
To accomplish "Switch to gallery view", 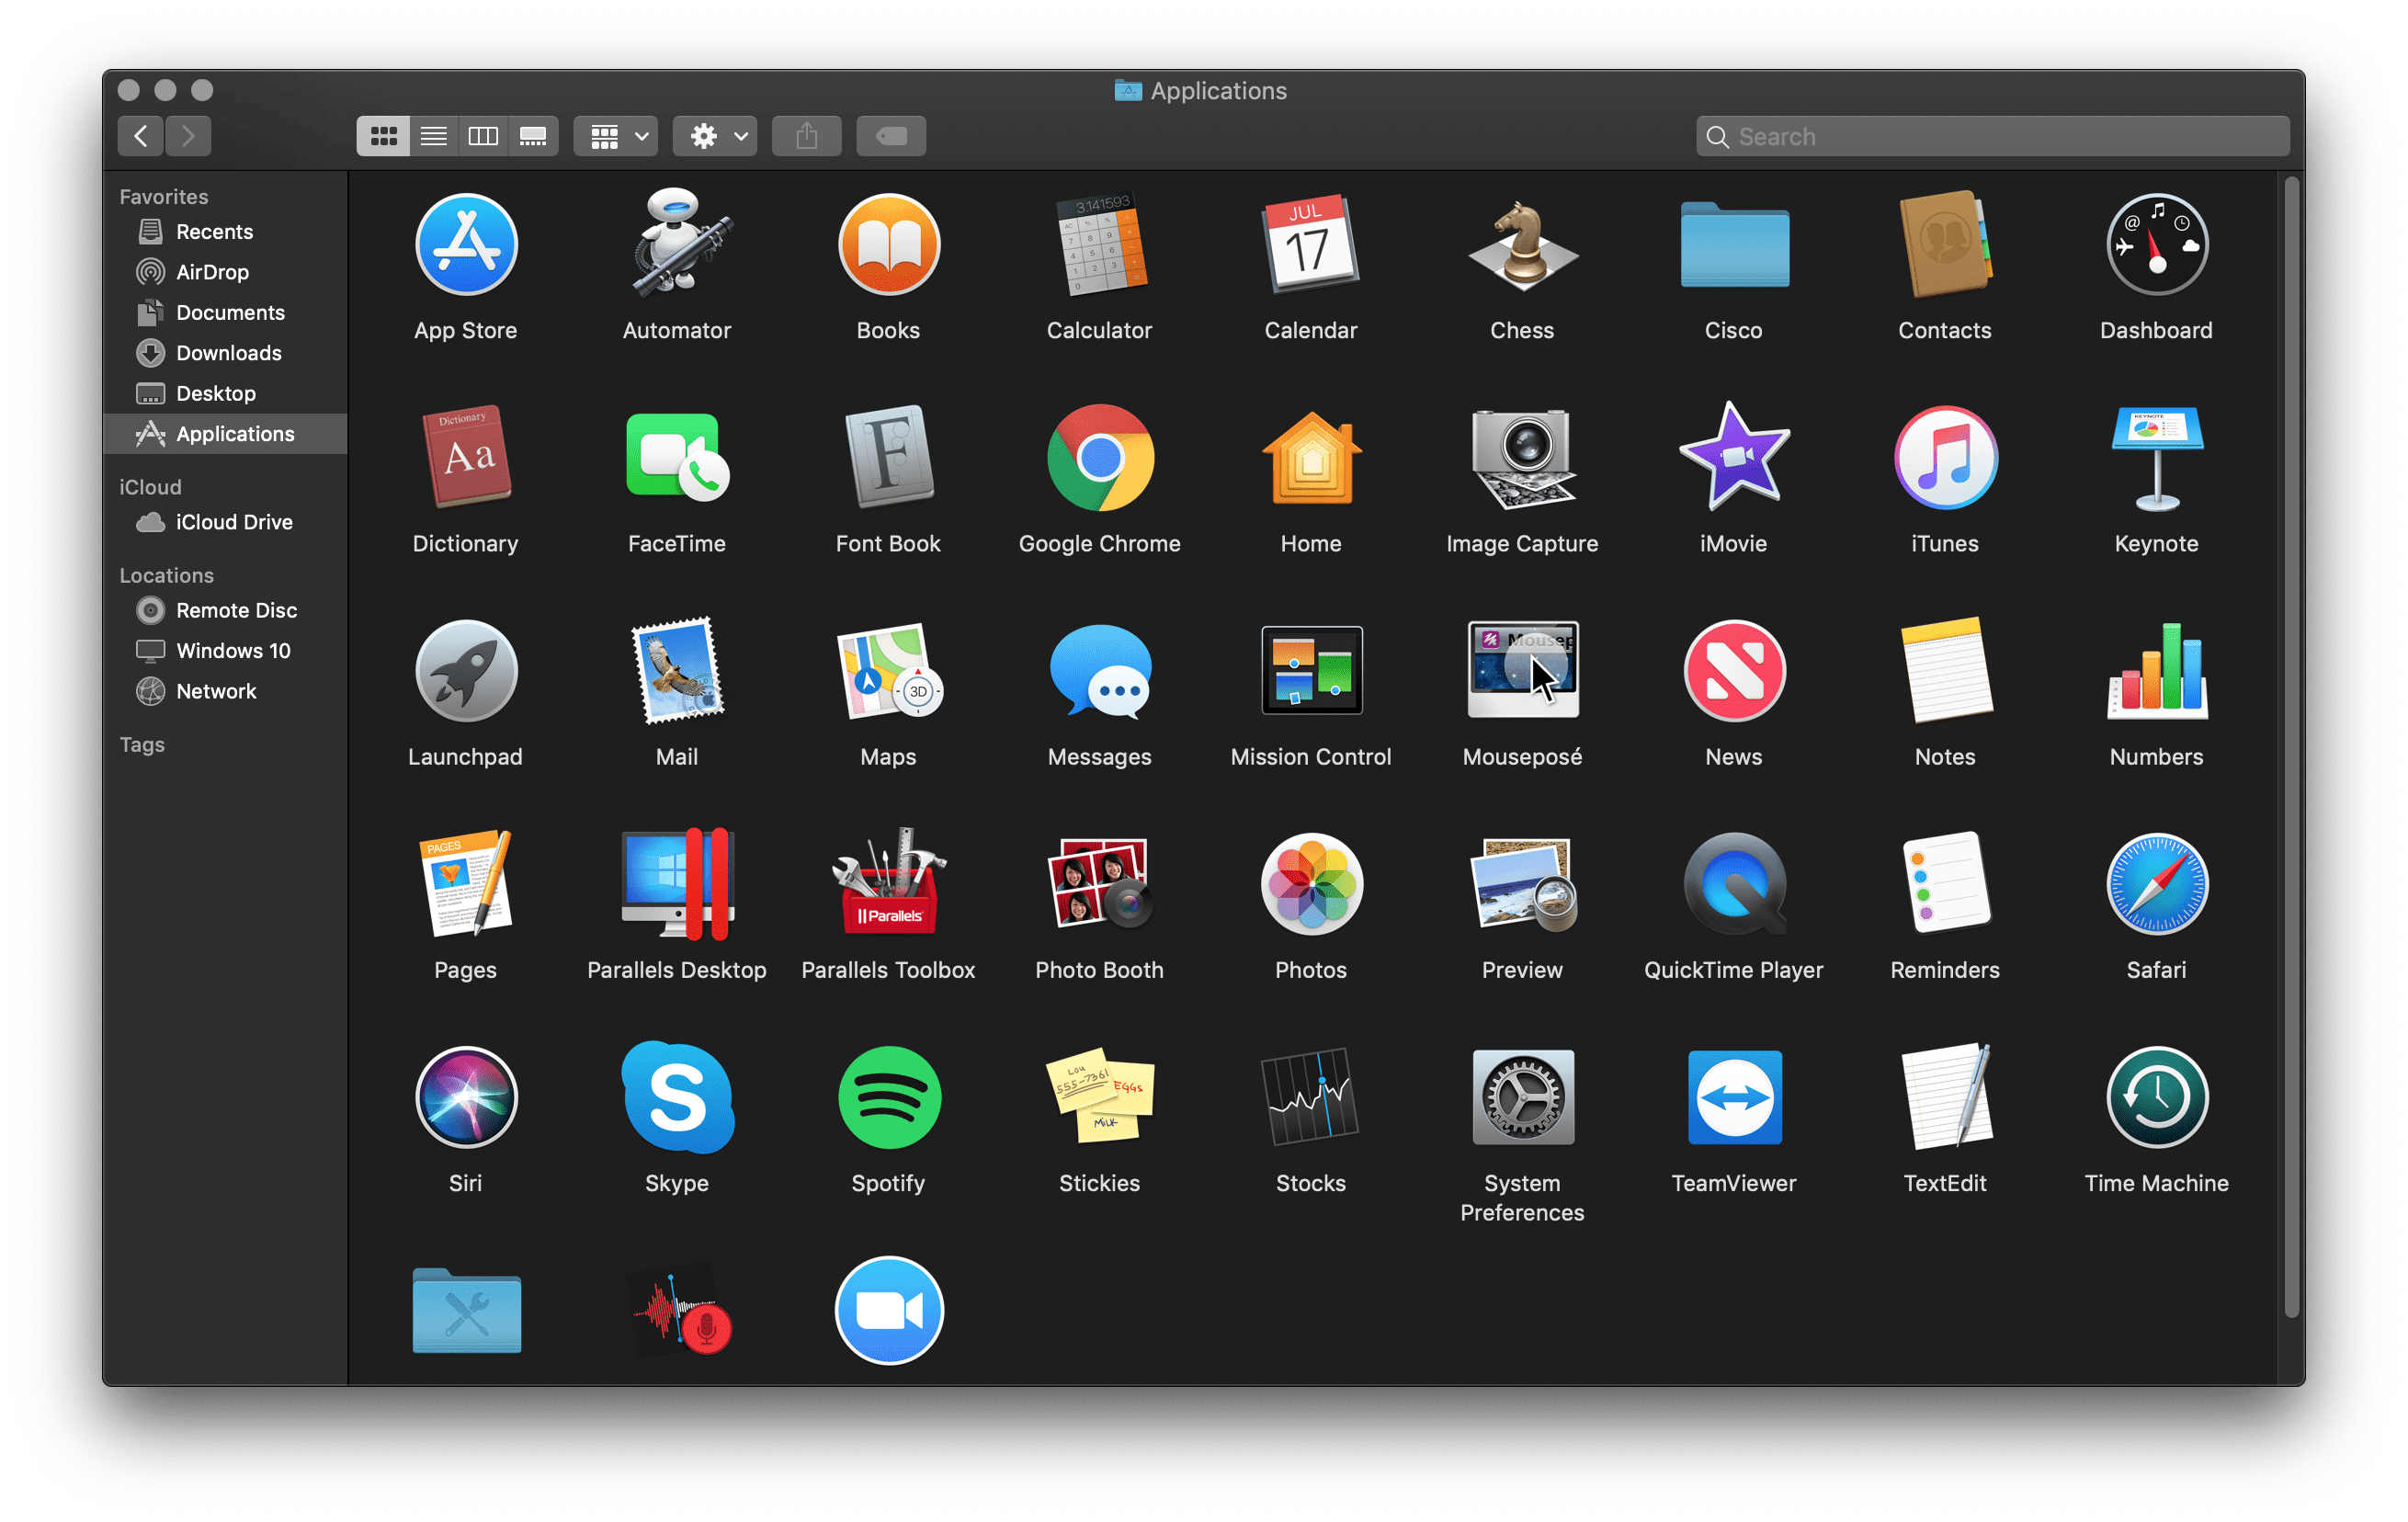I will pyautogui.click(x=533, y=136).
